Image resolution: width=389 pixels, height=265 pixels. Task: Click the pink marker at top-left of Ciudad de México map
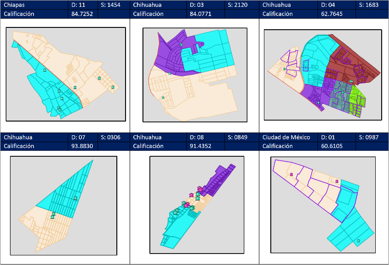pos(291,174)
